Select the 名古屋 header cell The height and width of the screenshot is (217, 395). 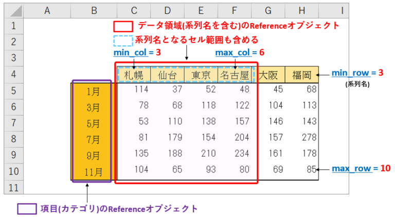(x=235, y=75)
